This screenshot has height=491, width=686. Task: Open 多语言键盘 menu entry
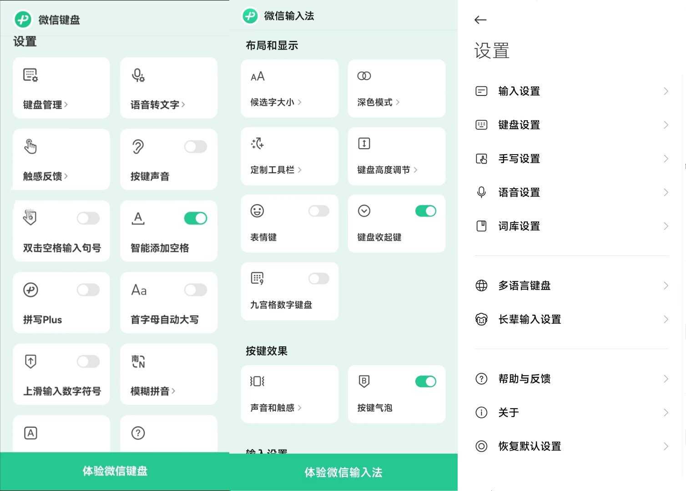coord(572,286)
